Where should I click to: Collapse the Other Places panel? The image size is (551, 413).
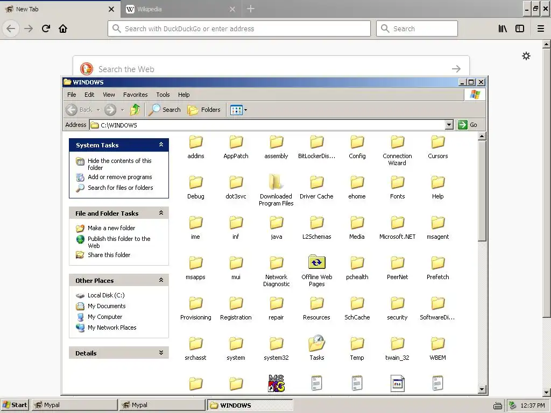click(x=161, y=280)
